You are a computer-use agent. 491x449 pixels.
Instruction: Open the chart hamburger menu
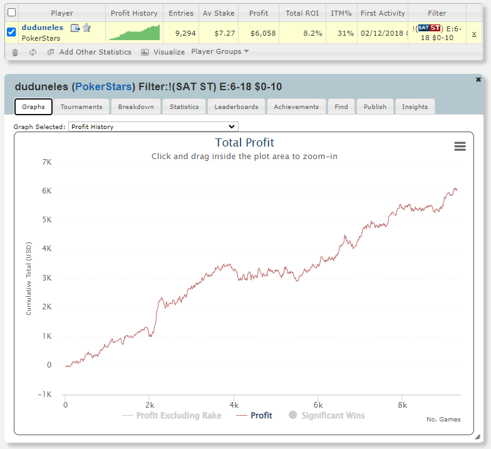tap(460, 147)
